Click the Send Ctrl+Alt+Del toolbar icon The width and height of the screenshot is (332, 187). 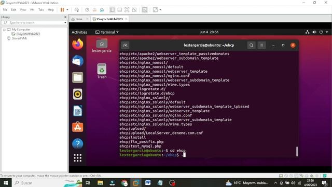pos(77,10)
